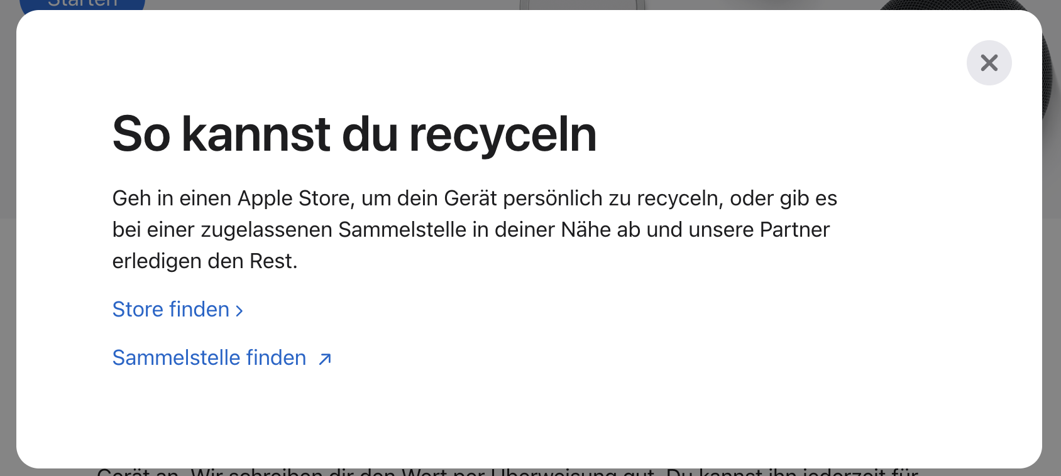Click the word recyceln in the heading
Viewport: 1061px width, 476px height.
503,134
